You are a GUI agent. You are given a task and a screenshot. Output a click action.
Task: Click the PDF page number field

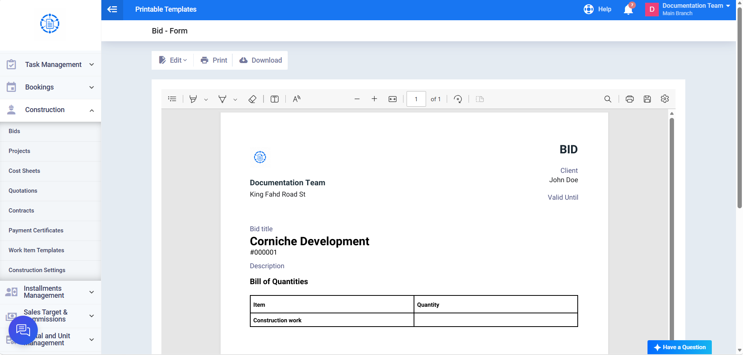pos(416,99)
